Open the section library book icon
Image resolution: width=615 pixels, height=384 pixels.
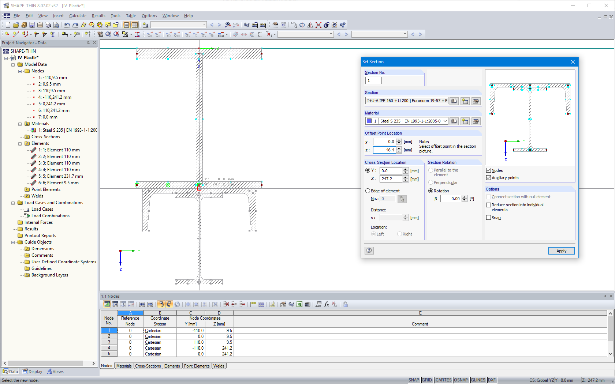click(454, 101)
